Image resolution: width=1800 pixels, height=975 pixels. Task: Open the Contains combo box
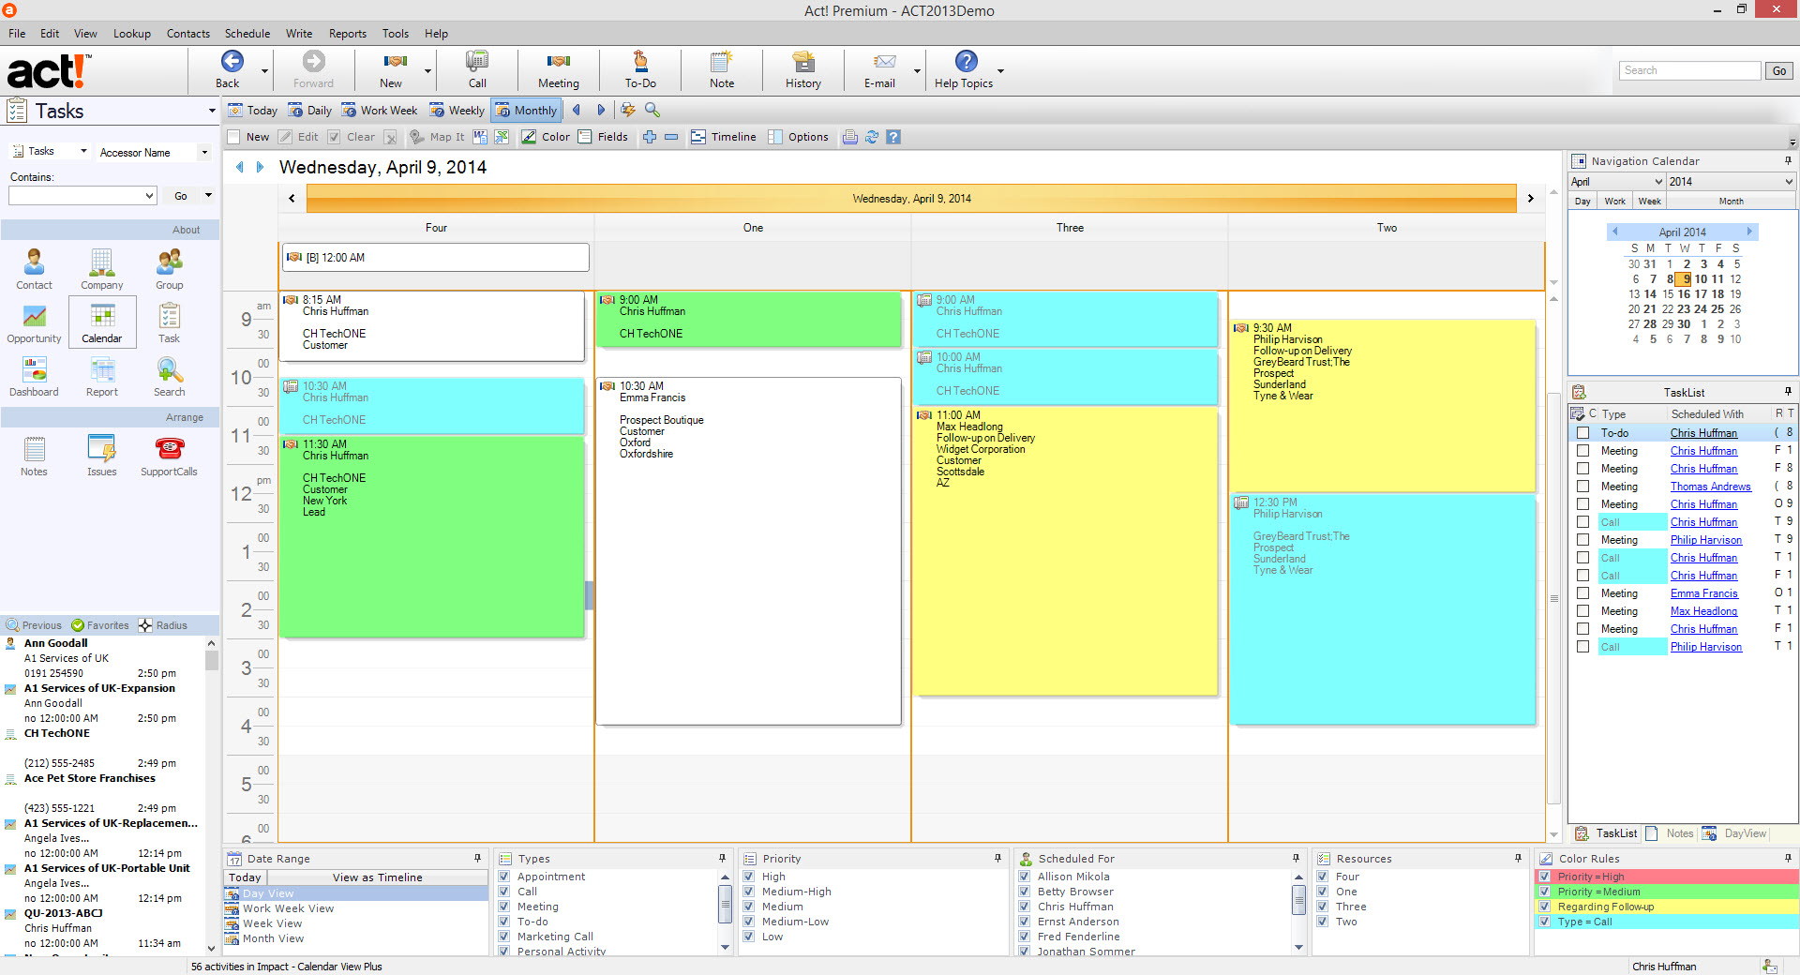pyautogui.click(x=82, y=195)
